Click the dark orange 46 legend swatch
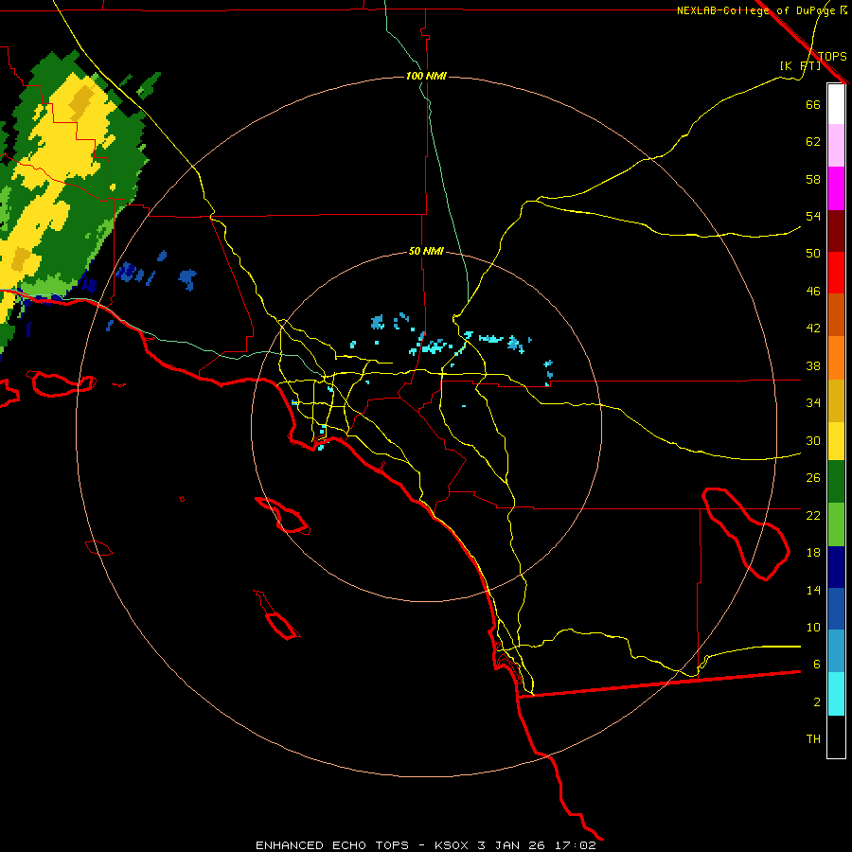Screen dimensions: 852x852 [836, 315]
